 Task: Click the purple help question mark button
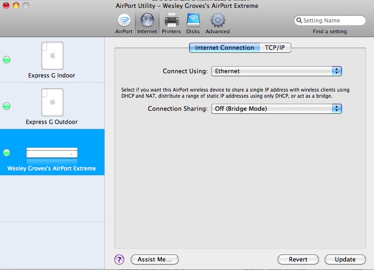[x=119, y=259]
